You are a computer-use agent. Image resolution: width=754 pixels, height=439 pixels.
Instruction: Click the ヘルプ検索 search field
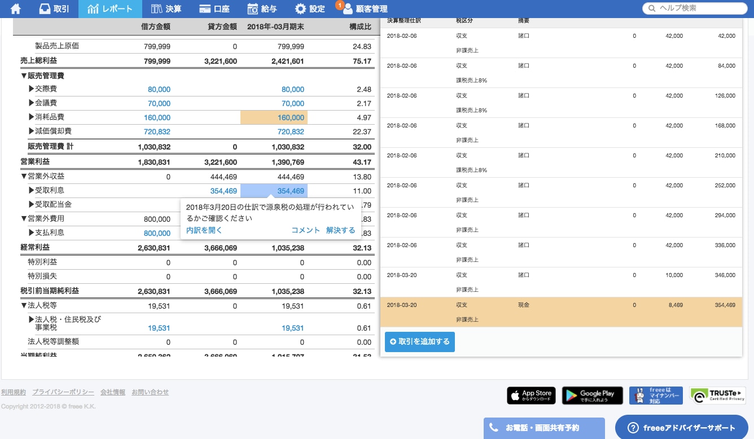tap(695, 8)
